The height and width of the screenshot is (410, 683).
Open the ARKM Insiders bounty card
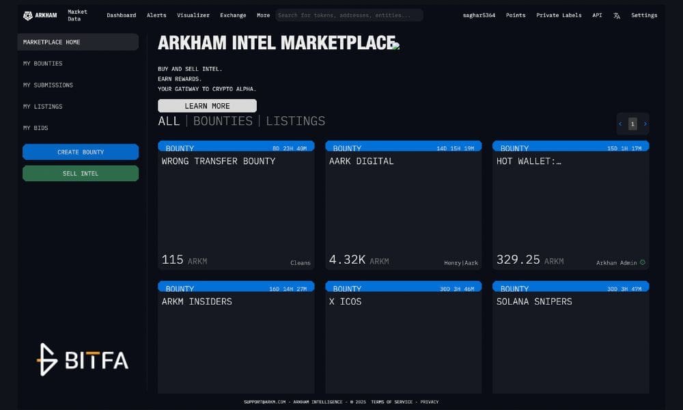(x=236, y=338)
